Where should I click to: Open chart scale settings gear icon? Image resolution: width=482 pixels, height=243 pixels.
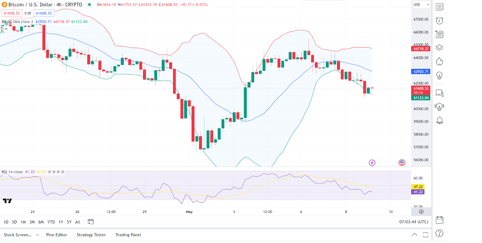(x=421, y=212)
